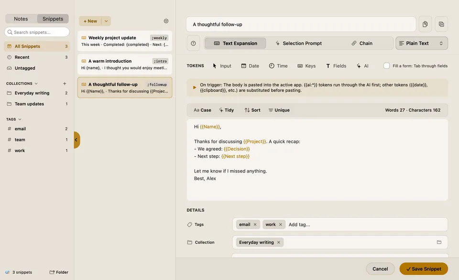Click the duplicate snippet icon beside title field

pyautogui.click(x=441, y=24)
